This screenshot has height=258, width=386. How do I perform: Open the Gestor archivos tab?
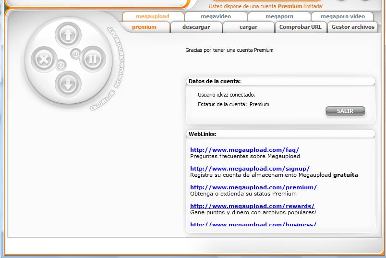click(352, 27)
